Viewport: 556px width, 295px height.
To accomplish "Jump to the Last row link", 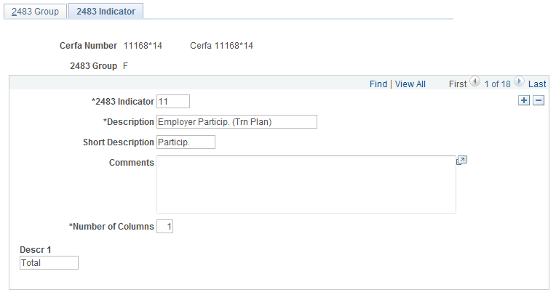I will pyautogui.click(x=537, y=84).
